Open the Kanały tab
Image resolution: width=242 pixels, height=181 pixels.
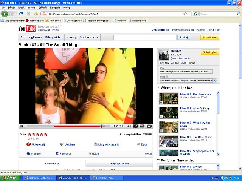click(71, 37)
